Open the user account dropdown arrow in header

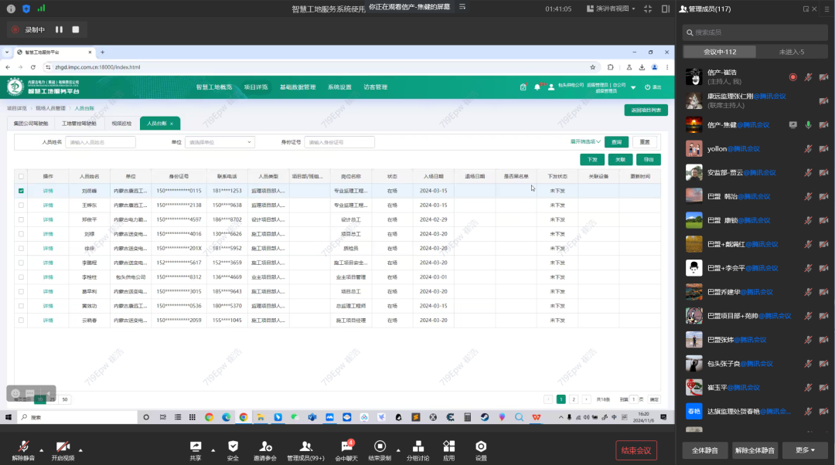[x=633, y=87]
